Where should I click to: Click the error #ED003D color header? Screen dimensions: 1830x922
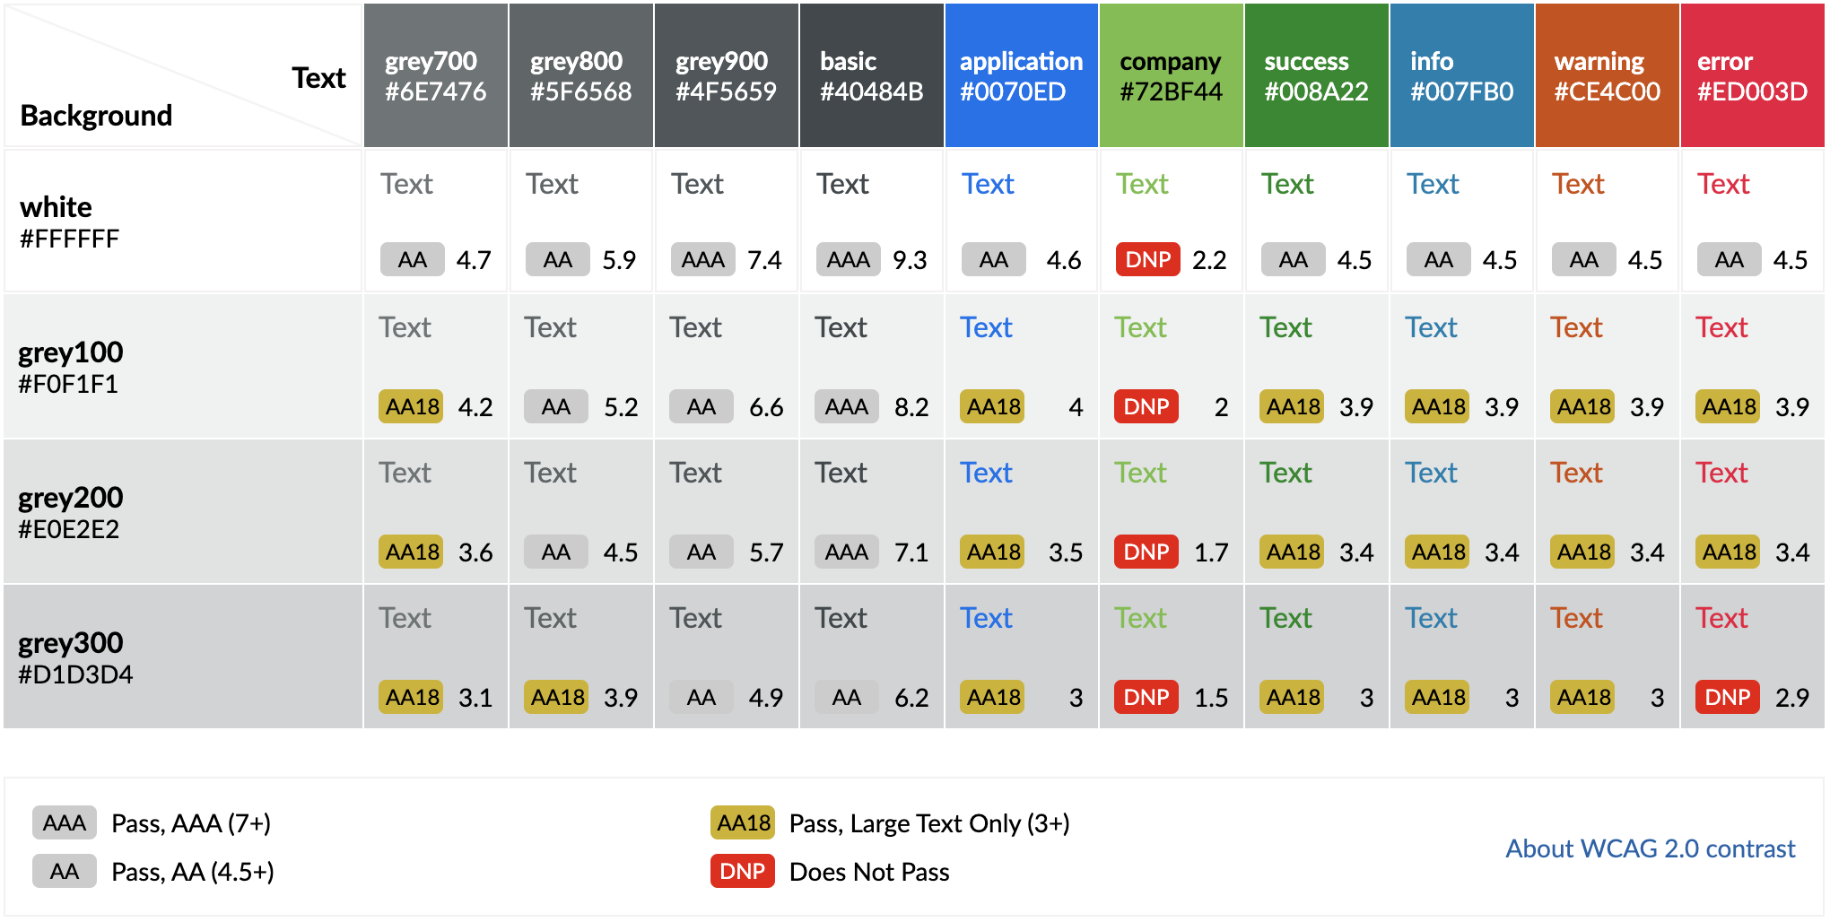click(x=1752, y=75)
